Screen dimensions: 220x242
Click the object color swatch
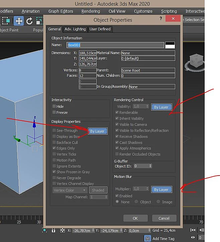click(170, 45)
